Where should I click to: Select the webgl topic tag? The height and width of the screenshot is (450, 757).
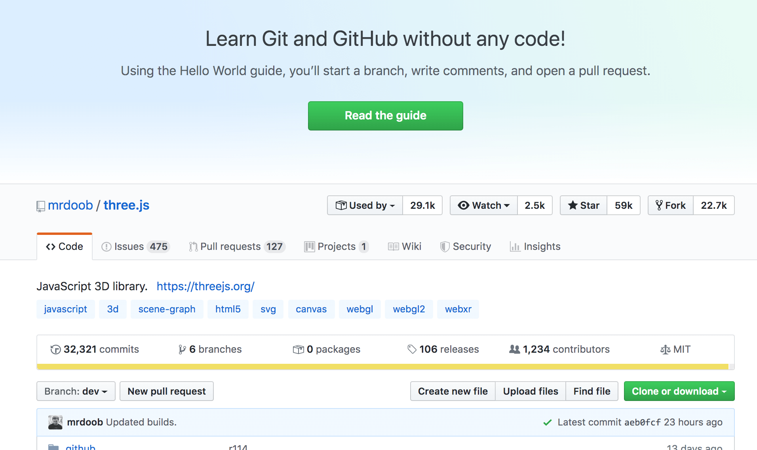tap(360, 309)
